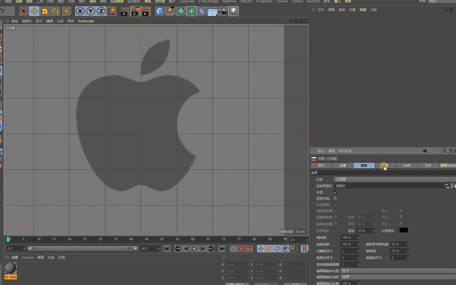
Task: Click the 旋转球 75 % stepper
Action: pos(408,251)
